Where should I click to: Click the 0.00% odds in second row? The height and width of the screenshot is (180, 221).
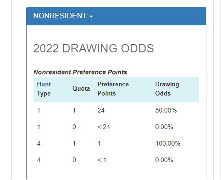(x=164, y=127)
